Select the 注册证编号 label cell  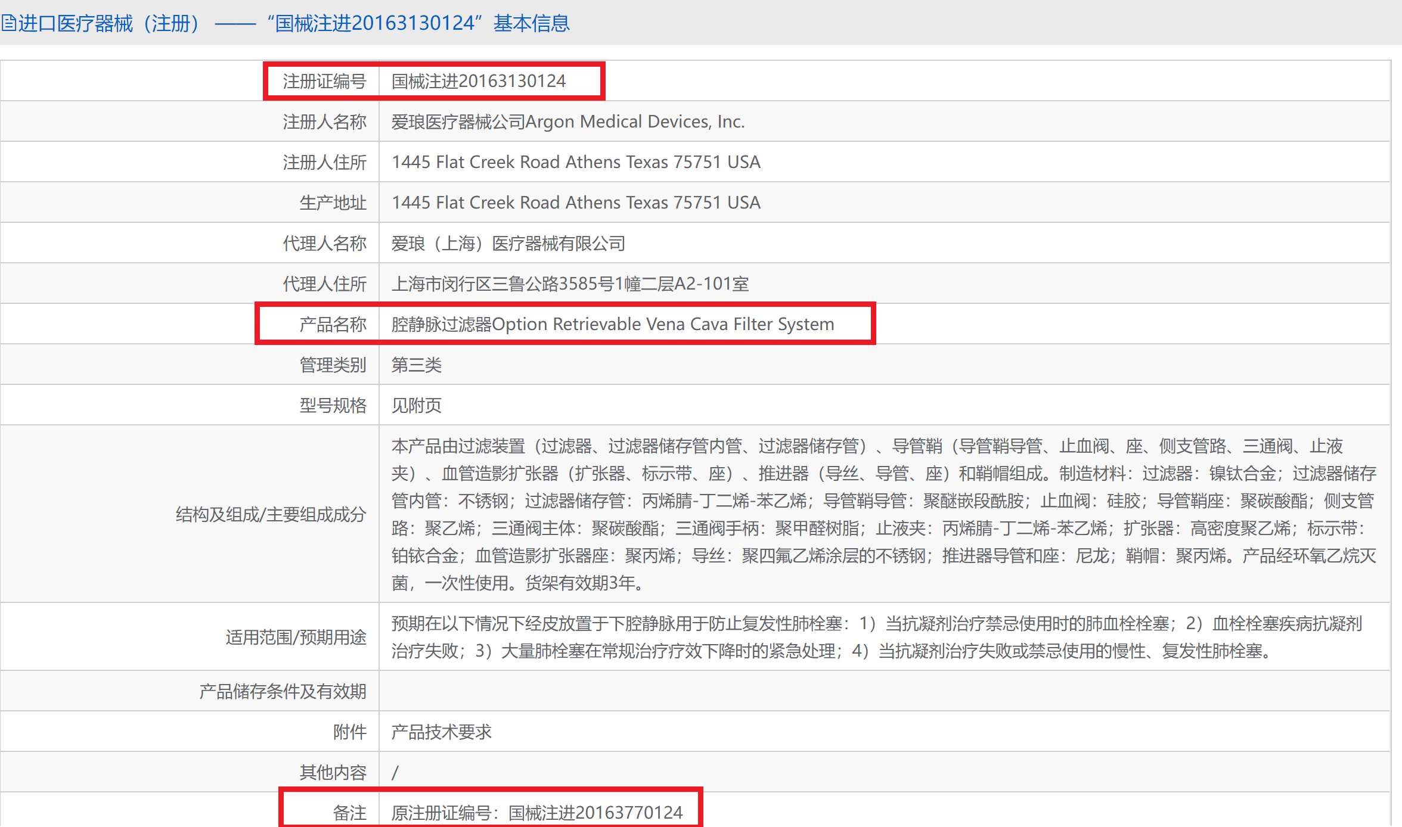[324, 81]
